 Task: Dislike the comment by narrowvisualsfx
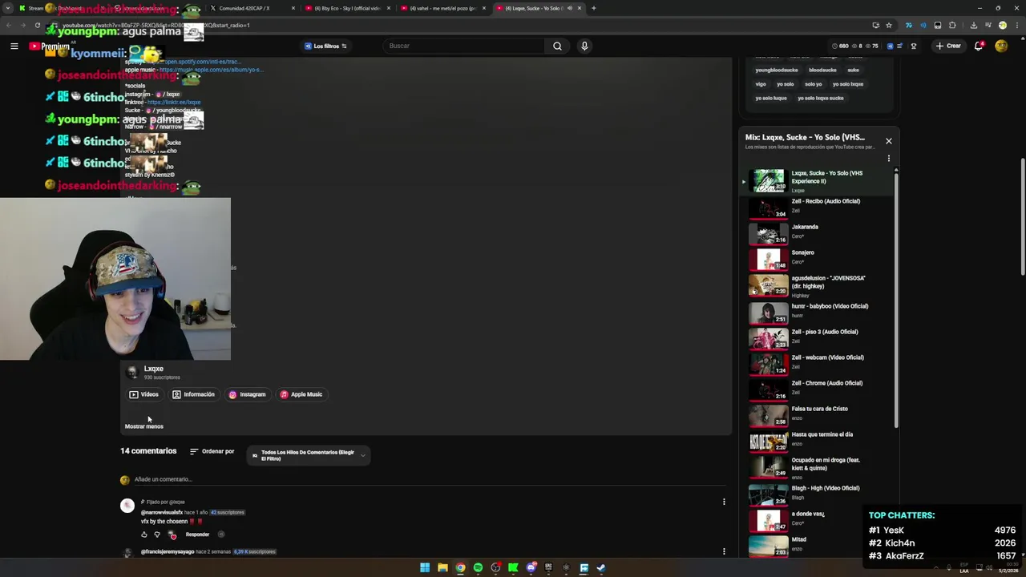(x=157, y=535)
